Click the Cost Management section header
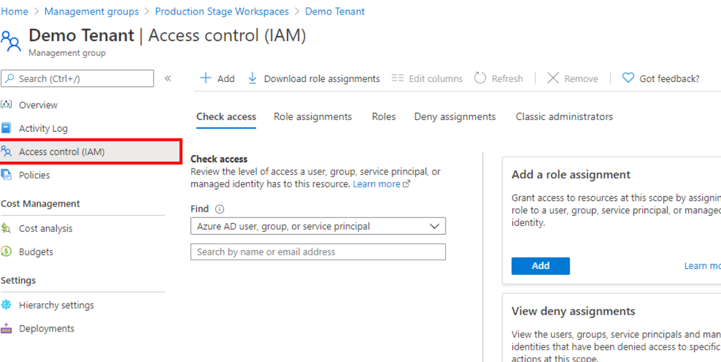Screen dimensions: 721x362 pyautogui.click(x=40, y=204)
